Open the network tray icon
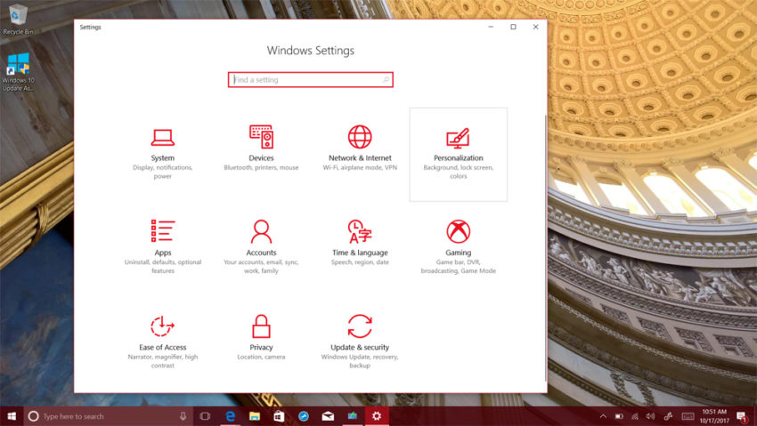757x426 pixels. click(635, 416)
